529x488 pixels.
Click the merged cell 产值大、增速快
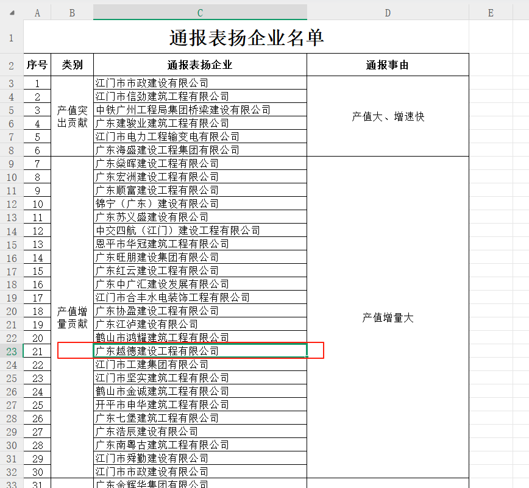point(388,116)
